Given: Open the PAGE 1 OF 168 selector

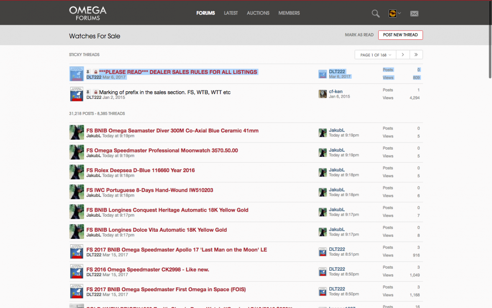Looking at the screenshot, I should 375,54.
